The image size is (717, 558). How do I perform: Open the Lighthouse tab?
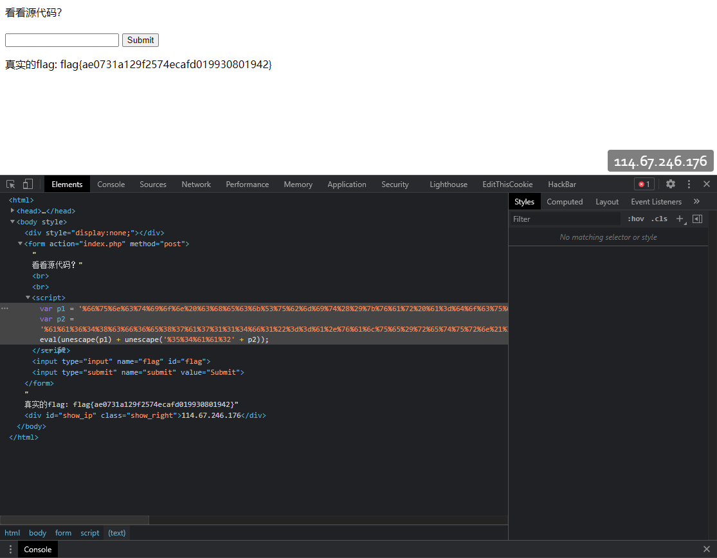click(449, 184)
